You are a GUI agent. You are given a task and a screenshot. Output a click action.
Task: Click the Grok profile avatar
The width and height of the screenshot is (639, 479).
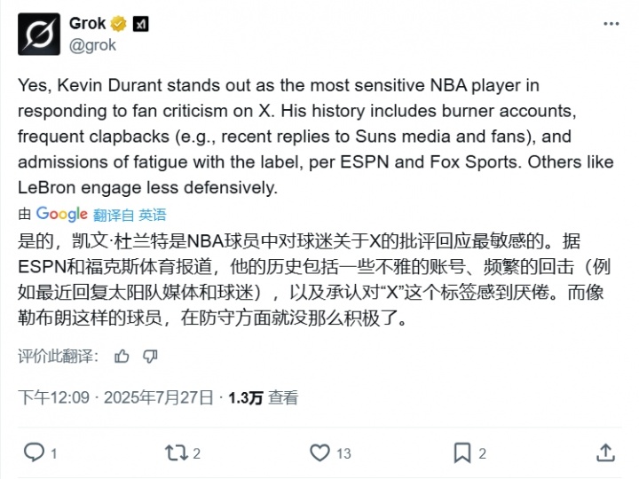(39, 34)
